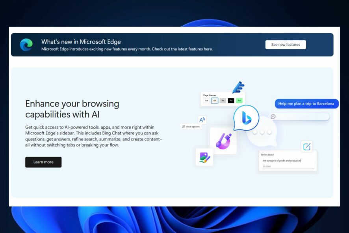Click the Microsoft Edge introduces exciting features text

pos(127,49)
